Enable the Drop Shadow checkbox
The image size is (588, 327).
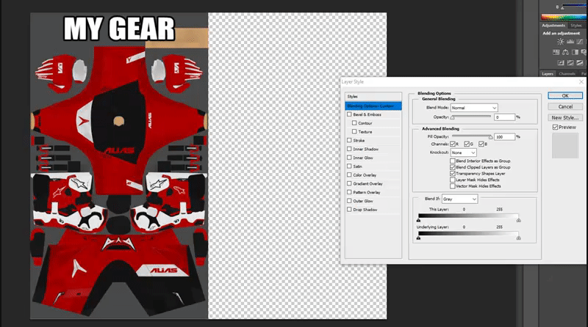(x=349, y=210)
